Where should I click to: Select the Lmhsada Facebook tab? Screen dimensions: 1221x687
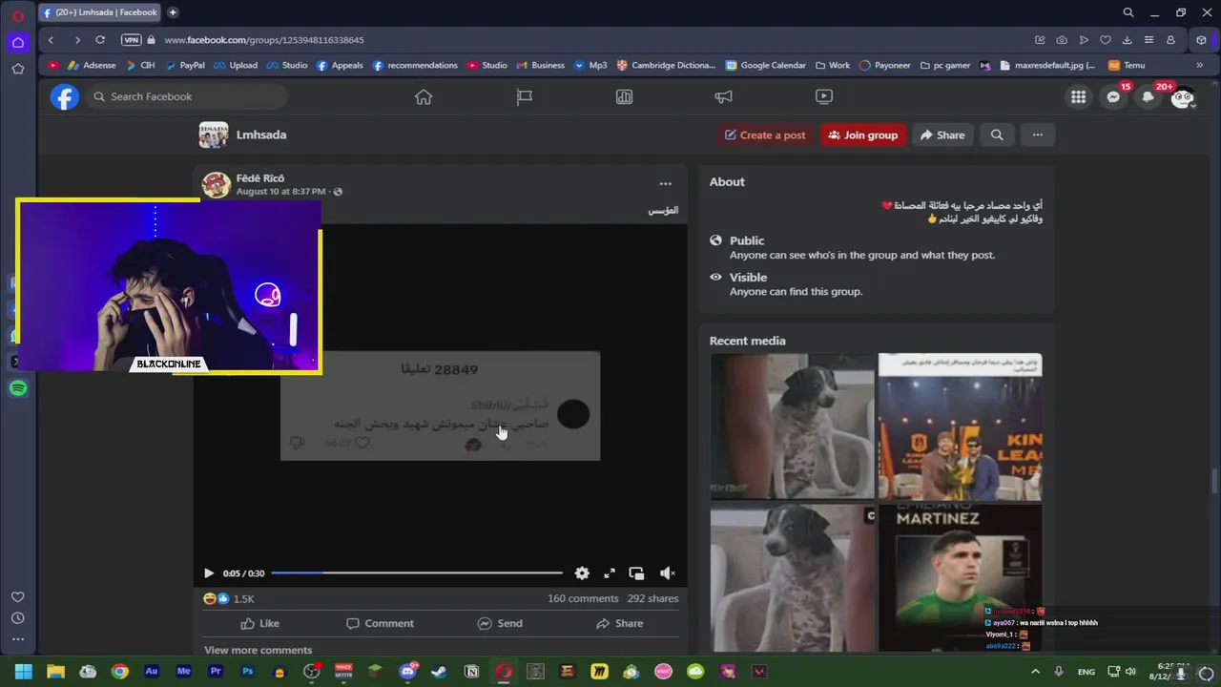100,12
